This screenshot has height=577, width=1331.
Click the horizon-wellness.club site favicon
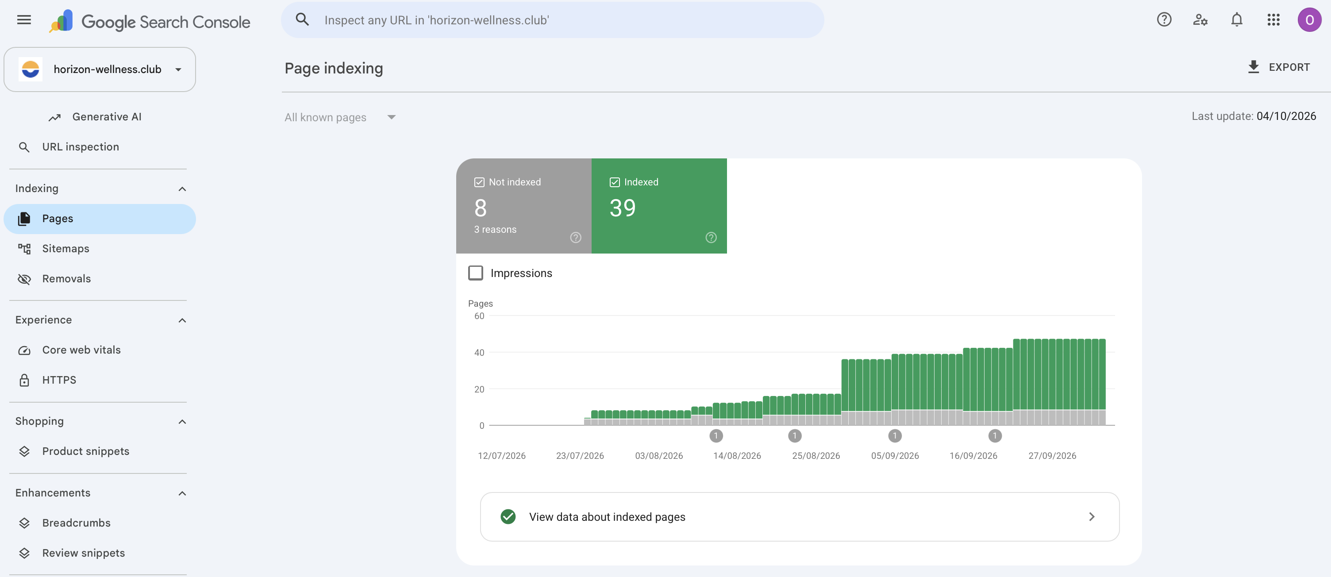click(x=31, y=69)
